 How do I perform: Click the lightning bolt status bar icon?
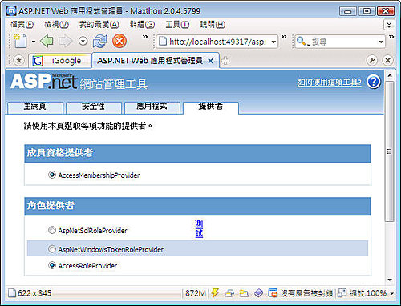pyautogui.click(x=215, y=293)
